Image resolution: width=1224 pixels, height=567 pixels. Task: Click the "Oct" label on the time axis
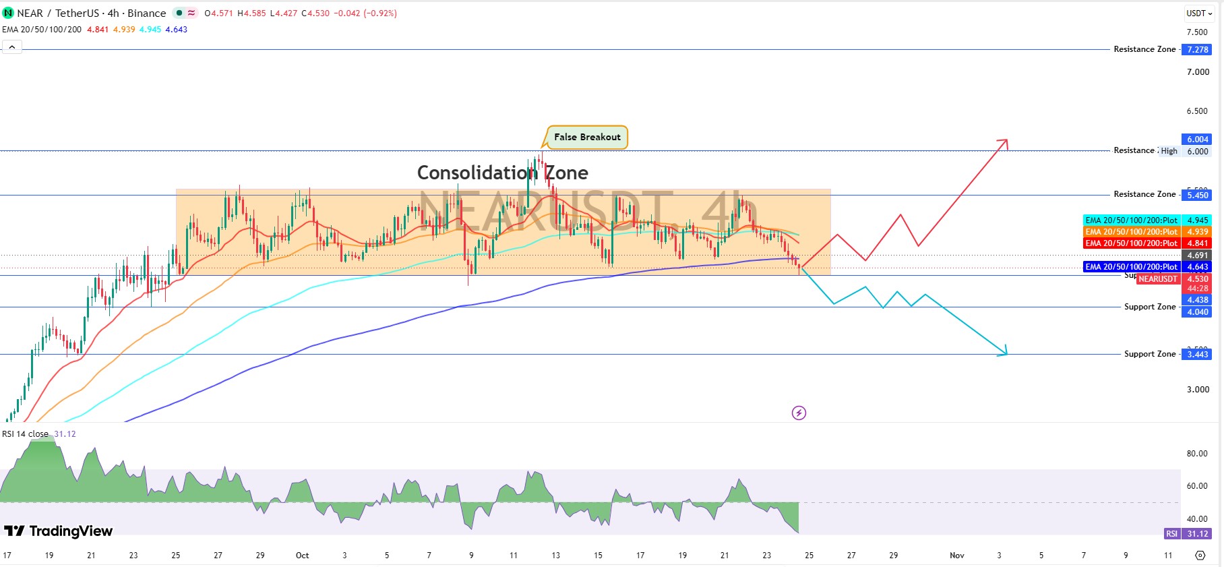click(303, 556)
